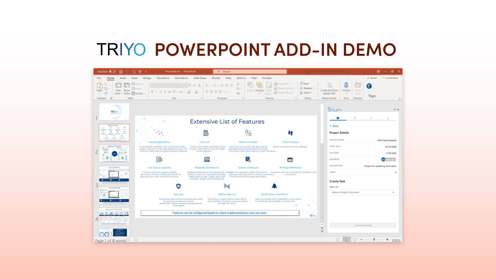Click the PM member avatar

tap(383, 160)
